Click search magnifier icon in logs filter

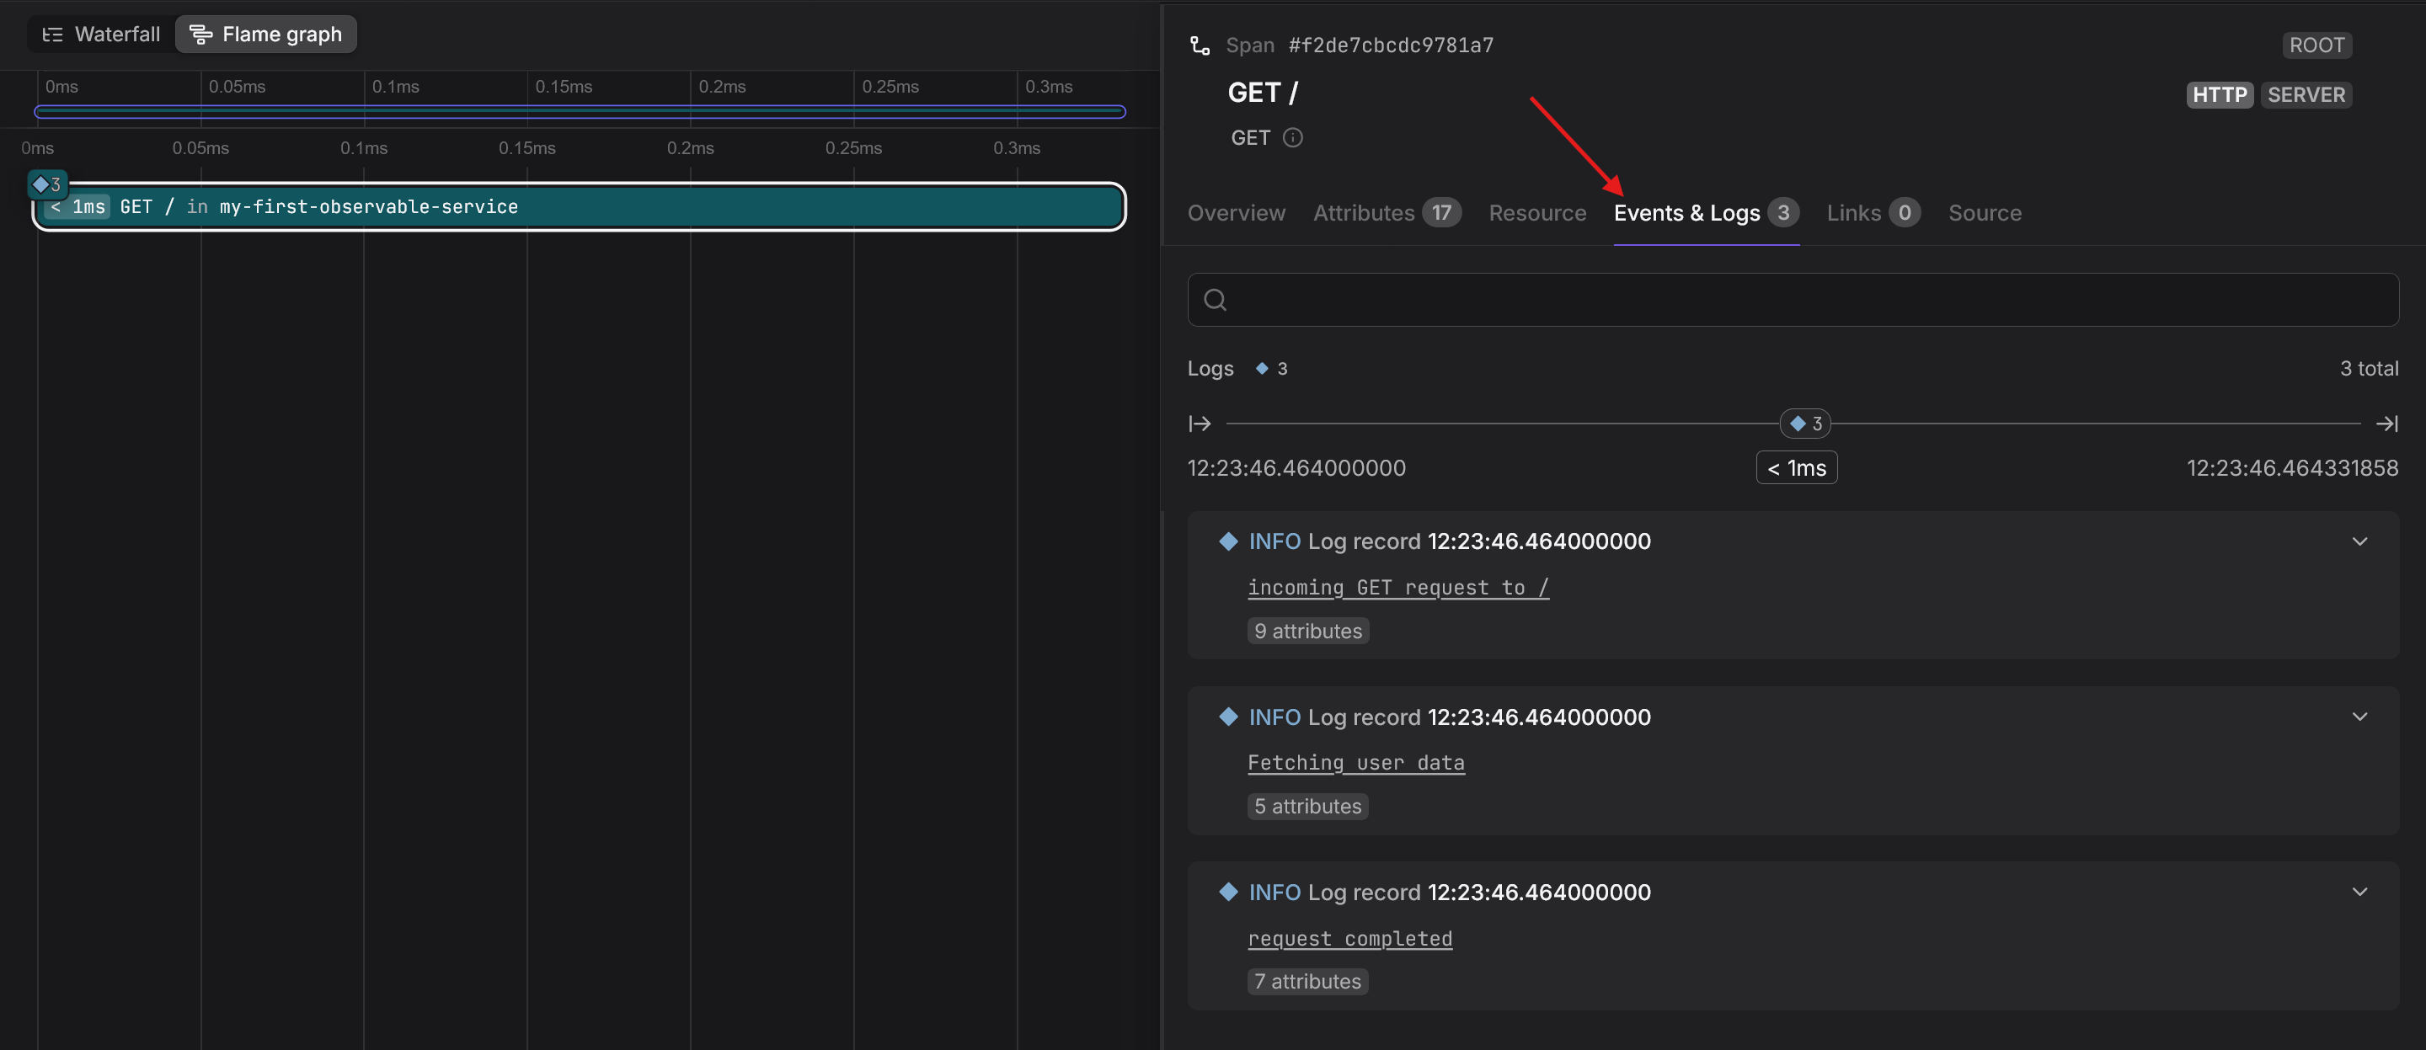coord(1215,300)
